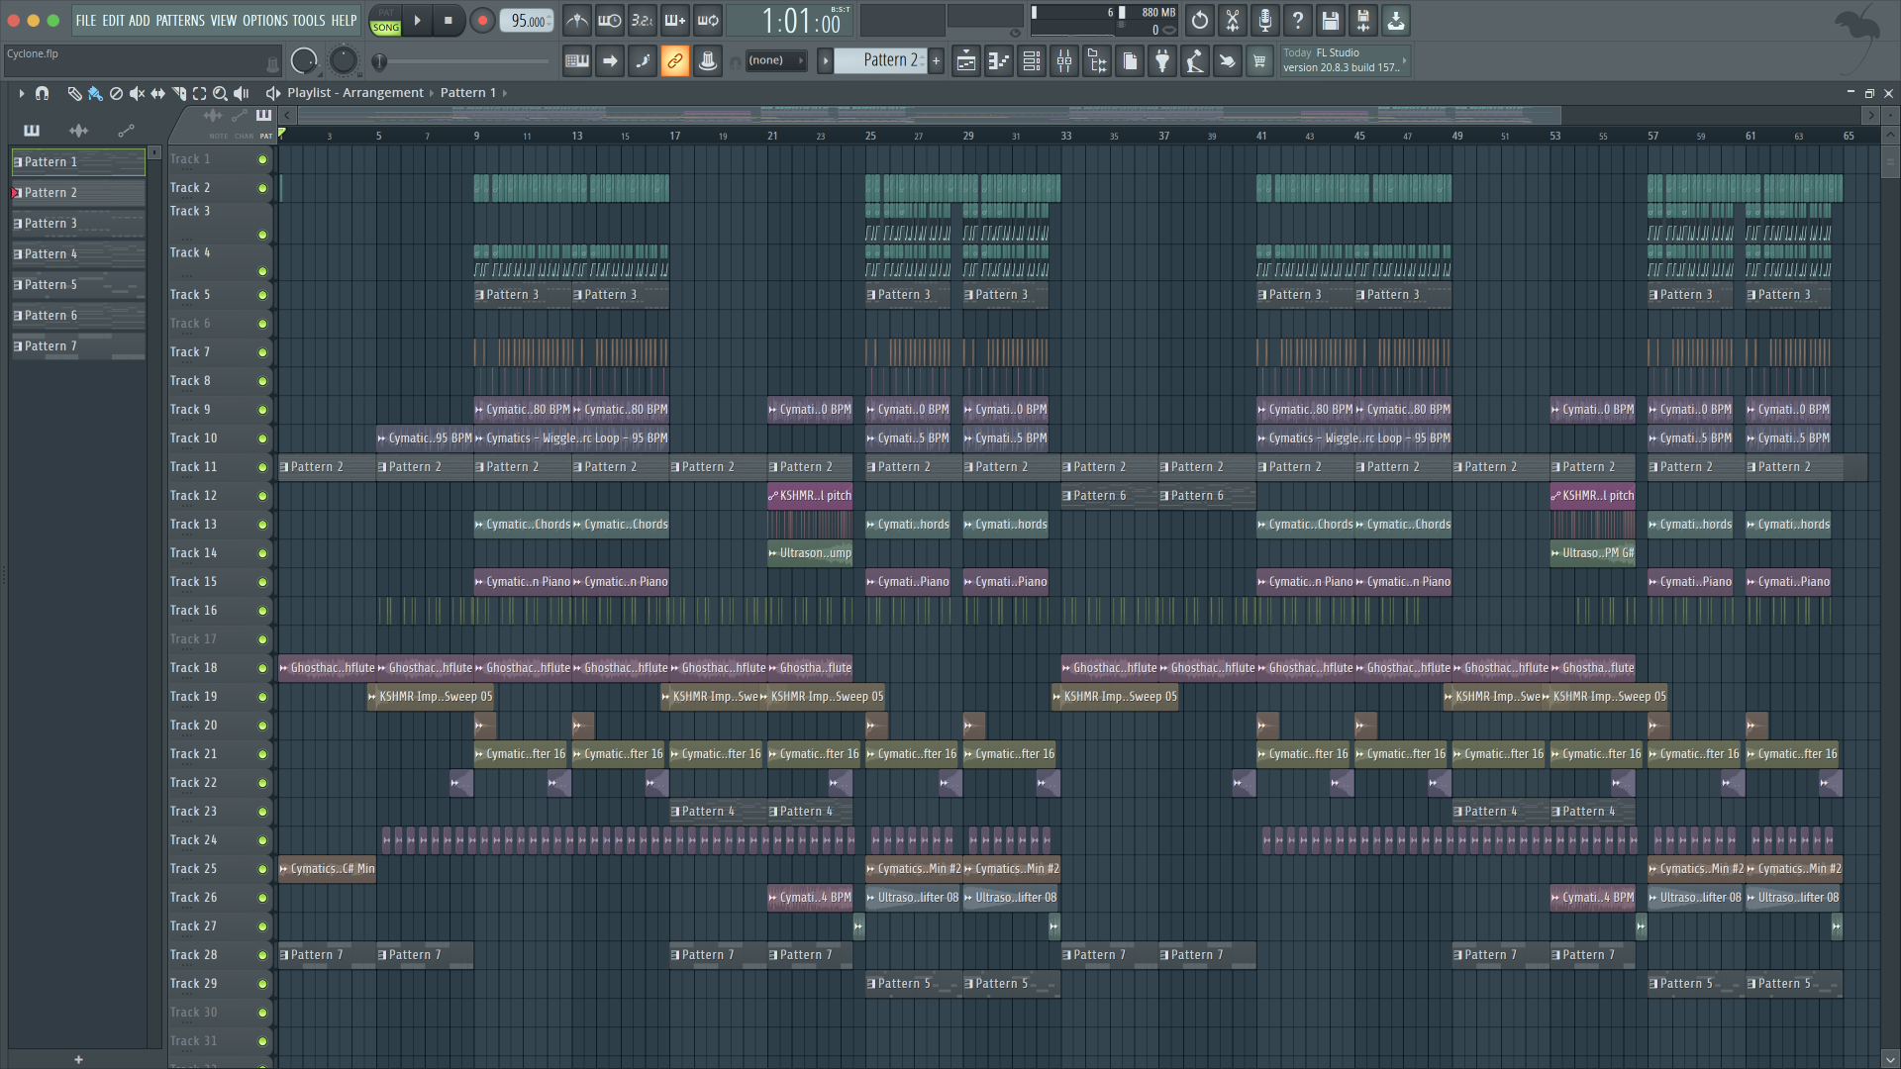Click the arrow left of Pattern 2 selector

pyautogui.click(x=825, y=60)
